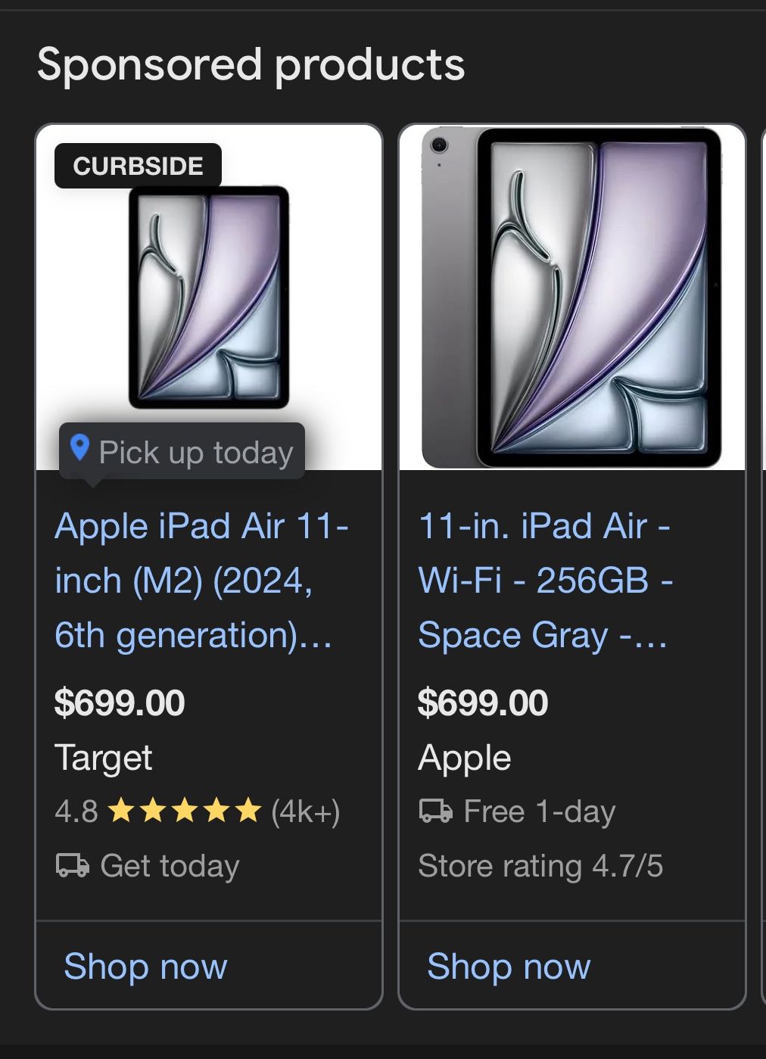The height and width of the screenshot is (1059, 766).
Task: Click the five-star rating icons for the Target listing
Action: click(x=184, y=812)
